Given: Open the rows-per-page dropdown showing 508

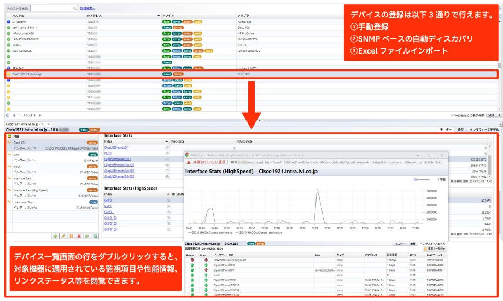Looking at the screenshot, I should tap(494, 115).
